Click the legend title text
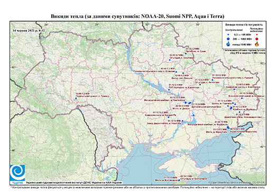 tap(244, 25)
